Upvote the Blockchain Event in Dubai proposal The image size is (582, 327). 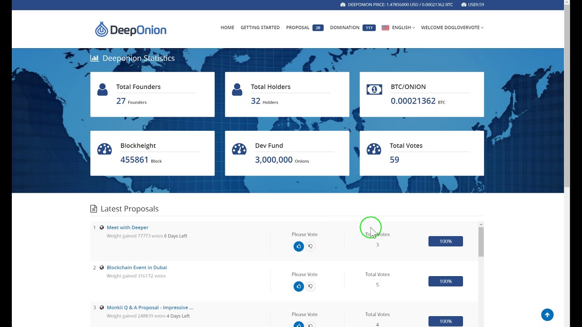(299, 286)
